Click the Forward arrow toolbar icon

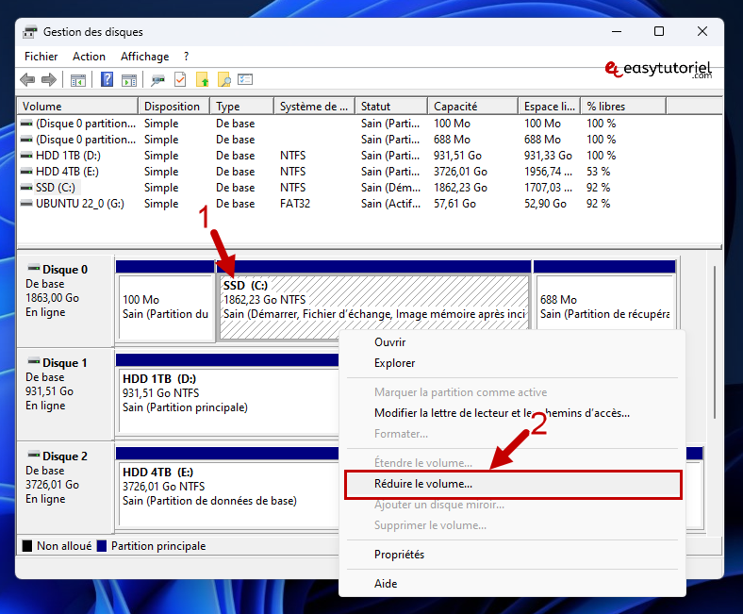pyautogui.click(x=49, y=79)
